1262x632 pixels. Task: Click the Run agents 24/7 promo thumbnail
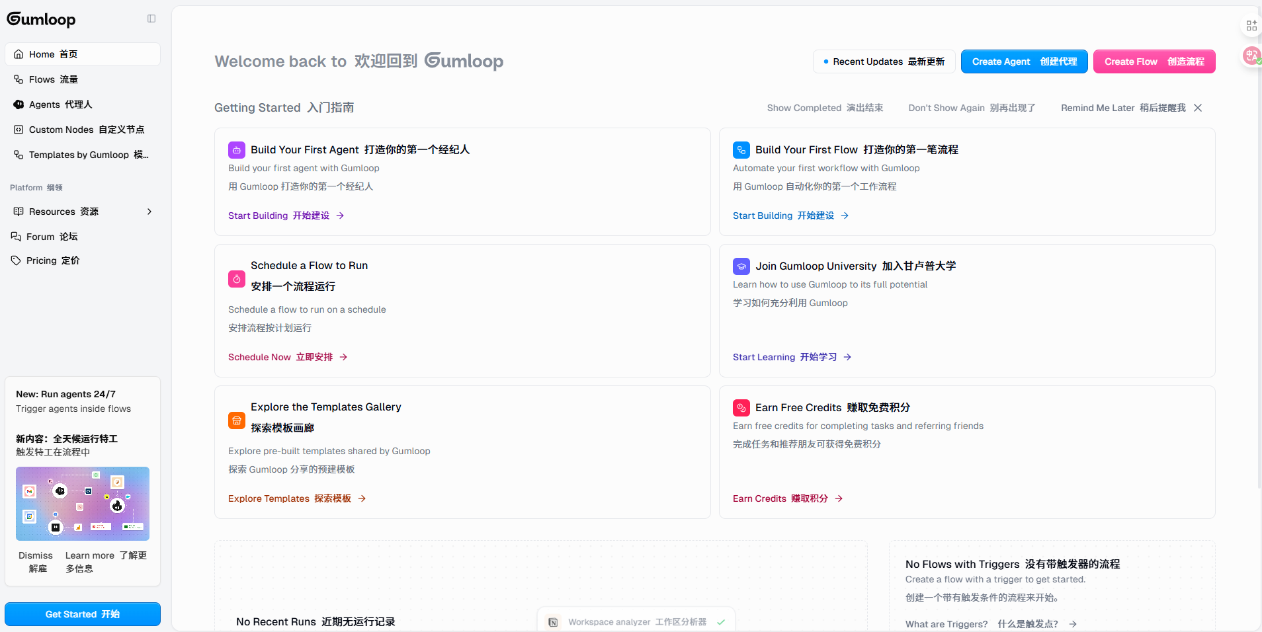coord(83,504)
